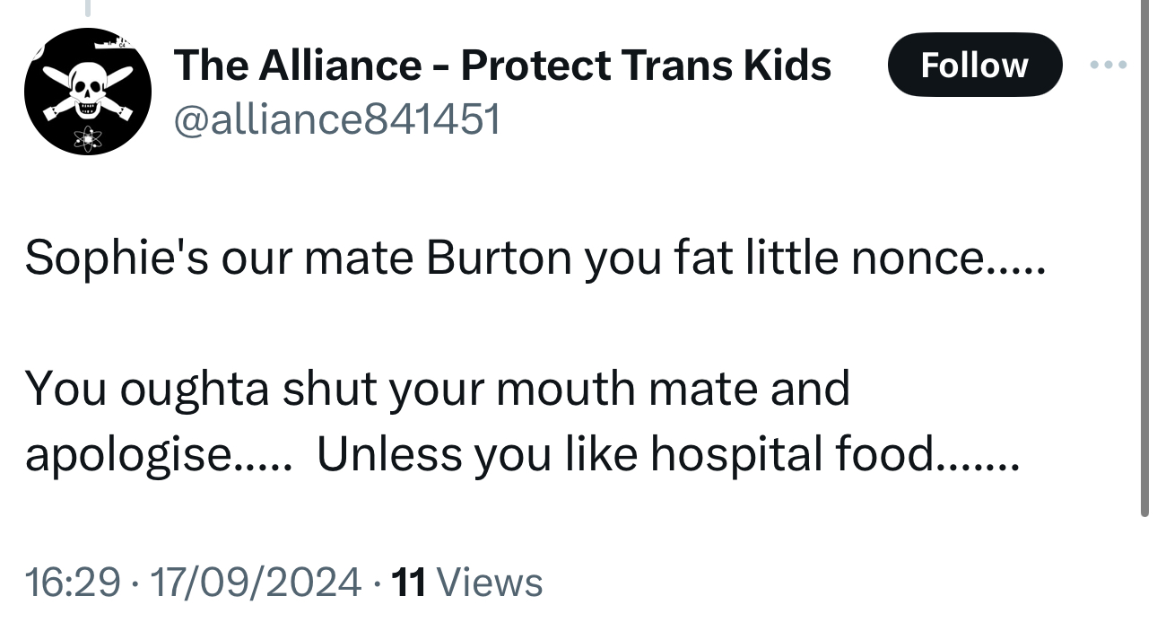Click the @alliance841451 handle
The height and width of the screenshot is (640, 1157).
pyautogui.click(x=336, y=118)
